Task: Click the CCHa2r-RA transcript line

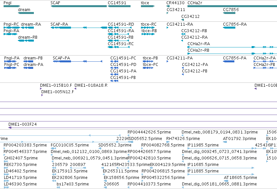Action: coord(232,47)
